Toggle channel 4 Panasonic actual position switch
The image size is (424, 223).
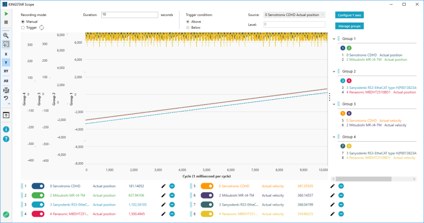39,214
